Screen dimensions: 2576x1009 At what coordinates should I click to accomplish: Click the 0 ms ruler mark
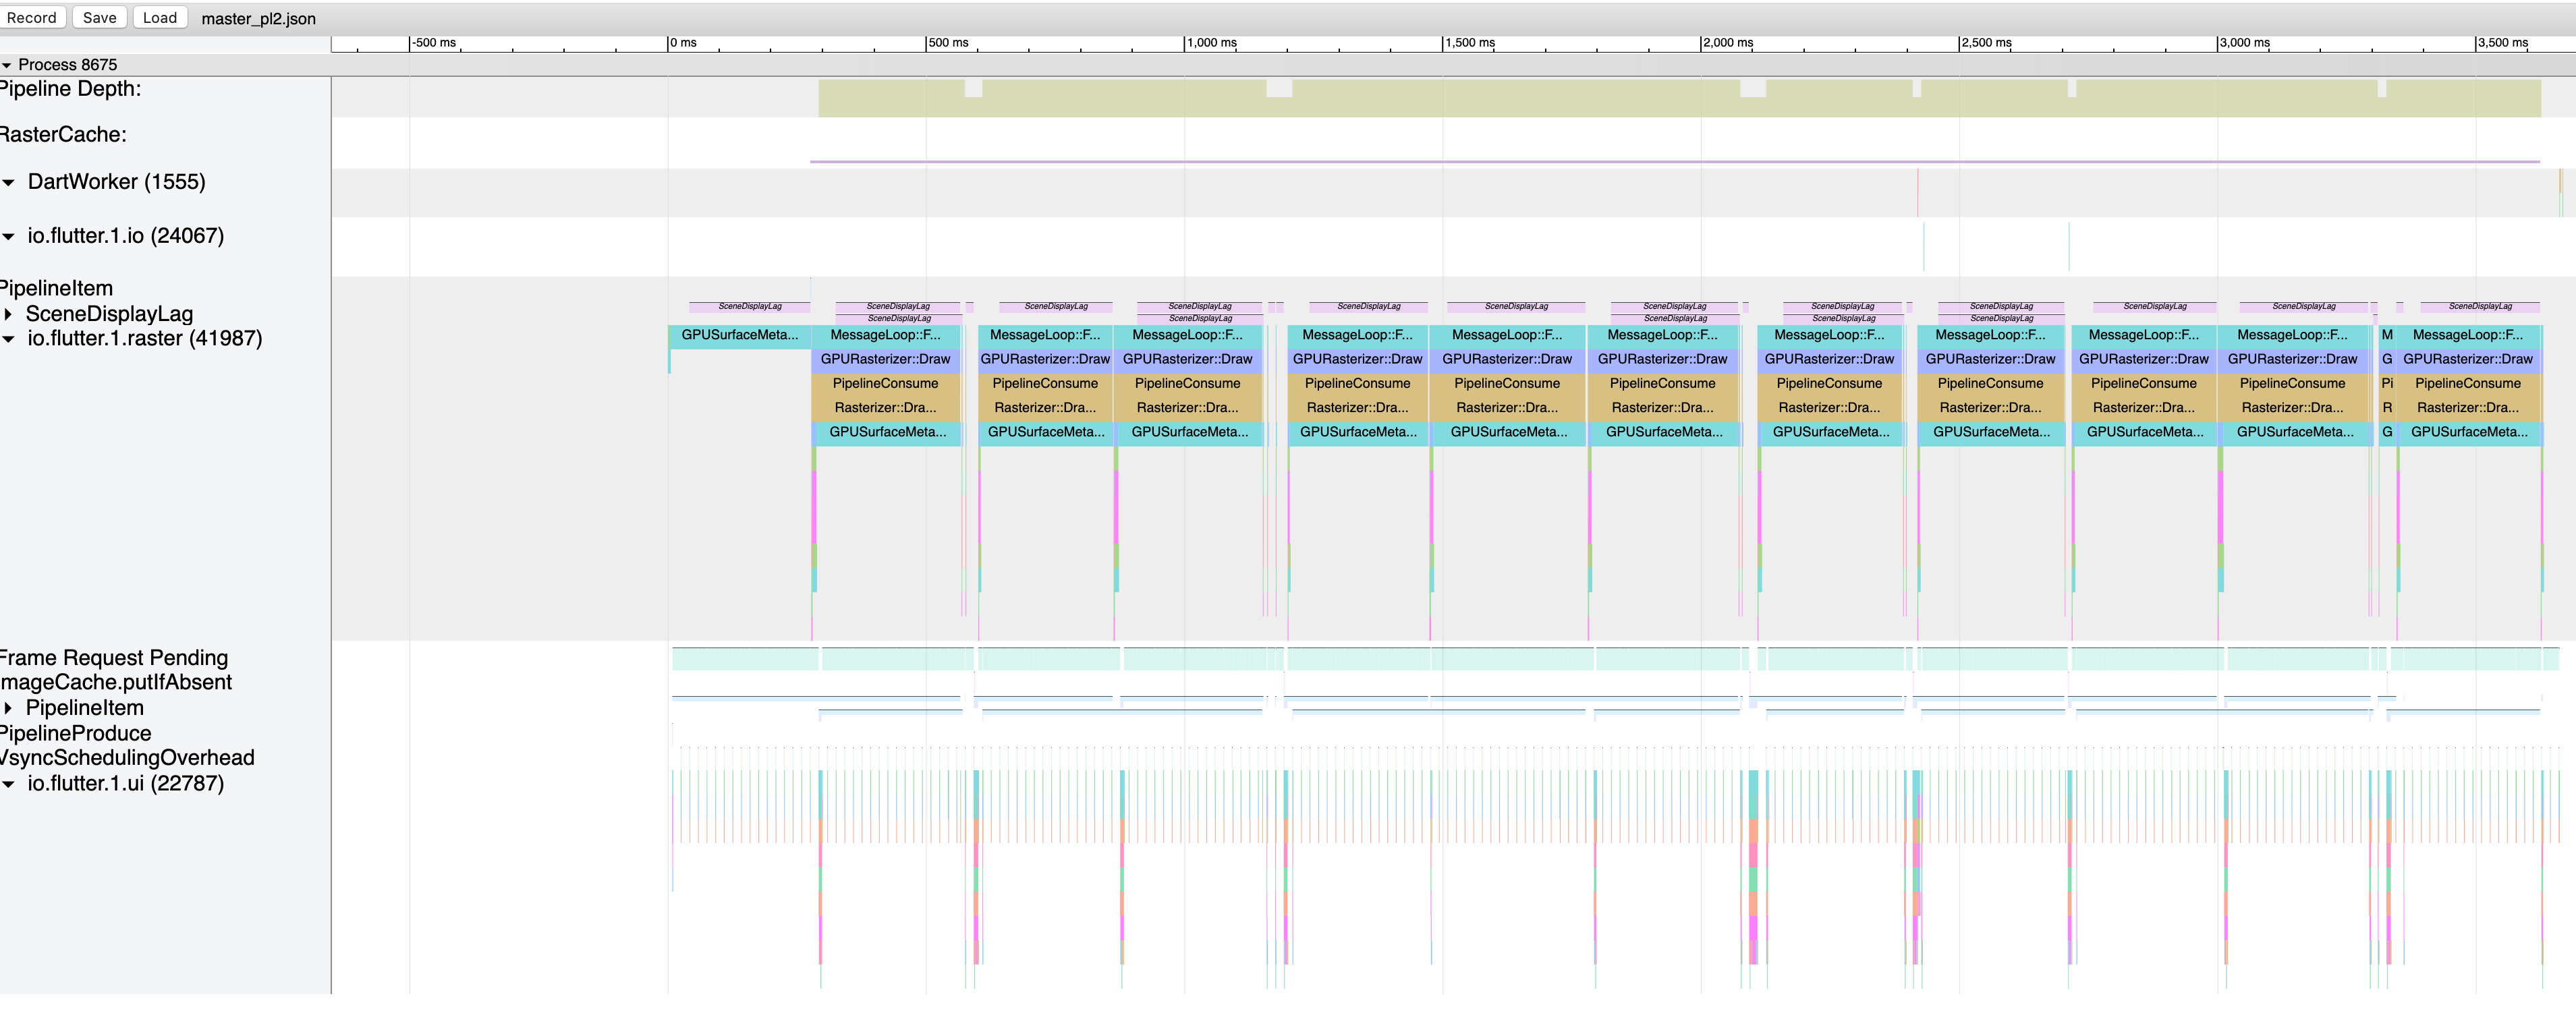(x=683, y=43)
